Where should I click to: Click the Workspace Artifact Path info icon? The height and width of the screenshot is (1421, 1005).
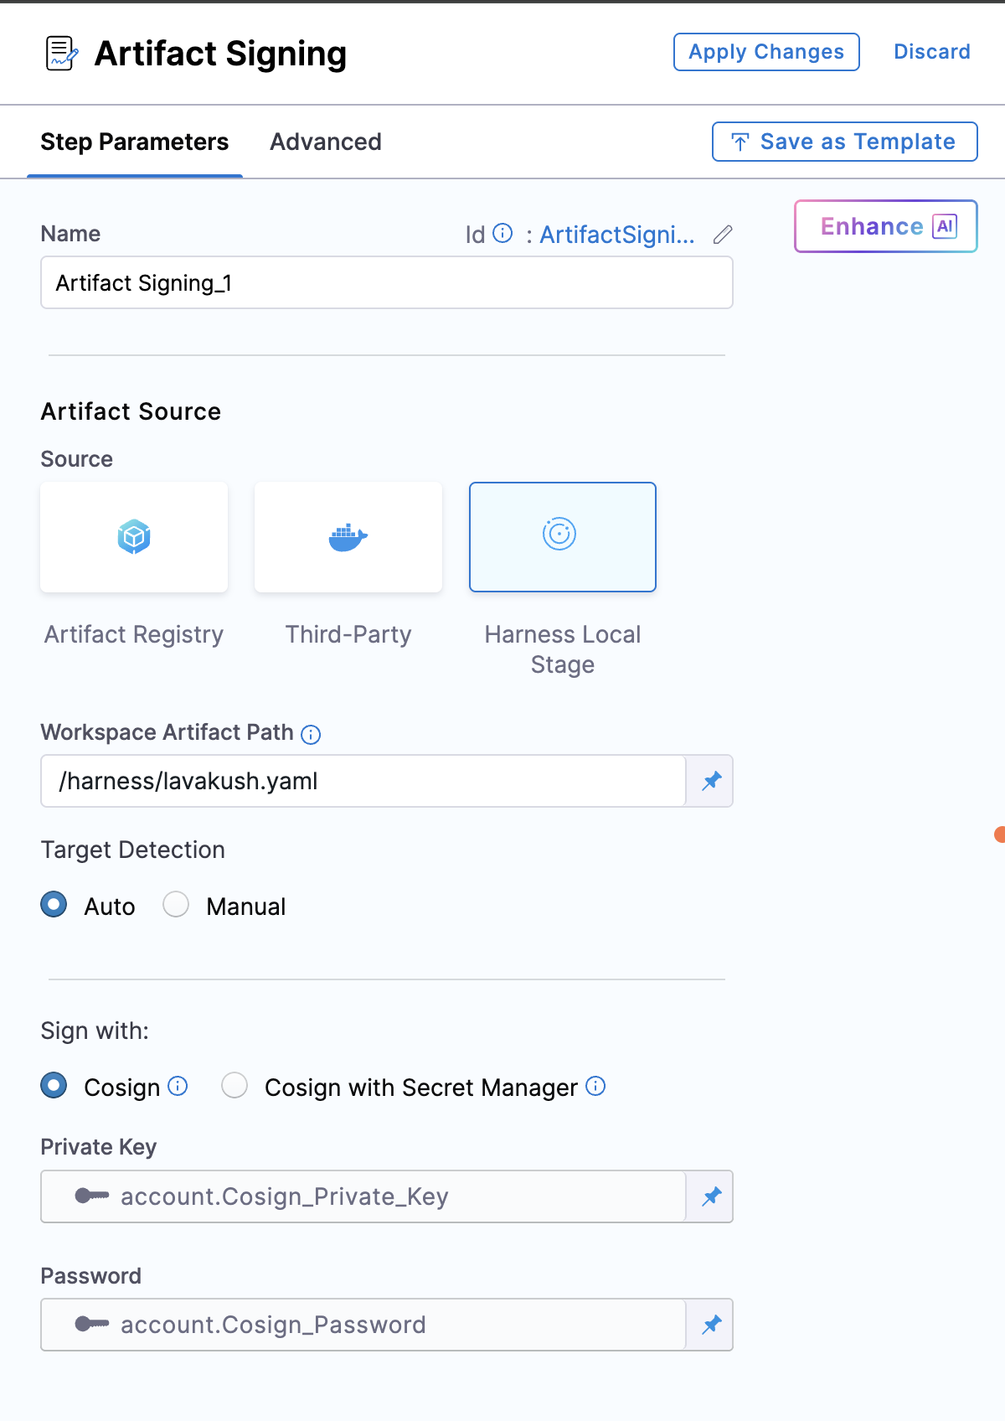(x=311, y=735)
